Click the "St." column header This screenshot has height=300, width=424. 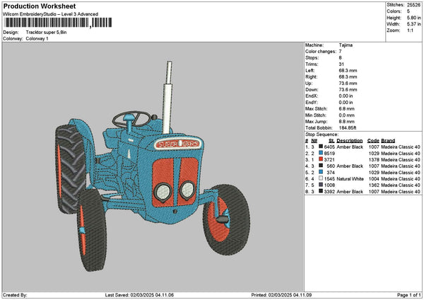(x=331, y=141)
